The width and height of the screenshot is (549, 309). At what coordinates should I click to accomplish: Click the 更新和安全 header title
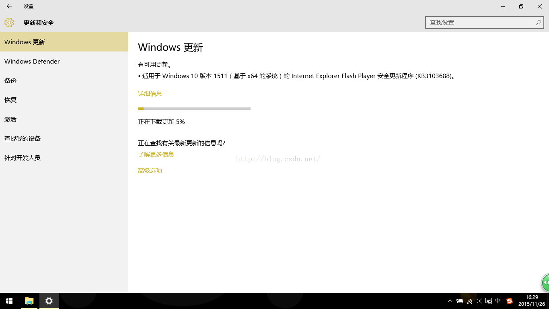click(x=39, y=23)
